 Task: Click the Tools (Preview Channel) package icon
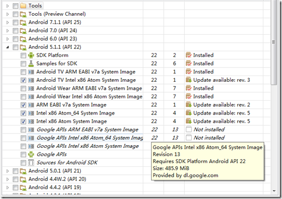(x=23, y=14)
